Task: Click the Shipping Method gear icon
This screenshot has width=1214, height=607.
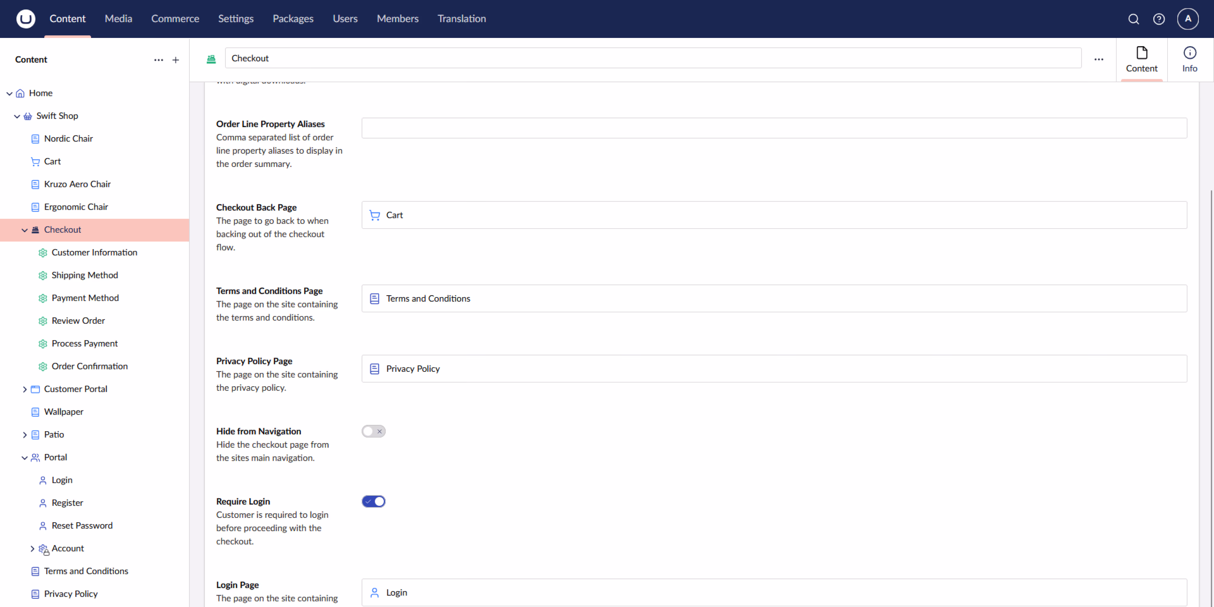Action: click(x=43, y=275)
